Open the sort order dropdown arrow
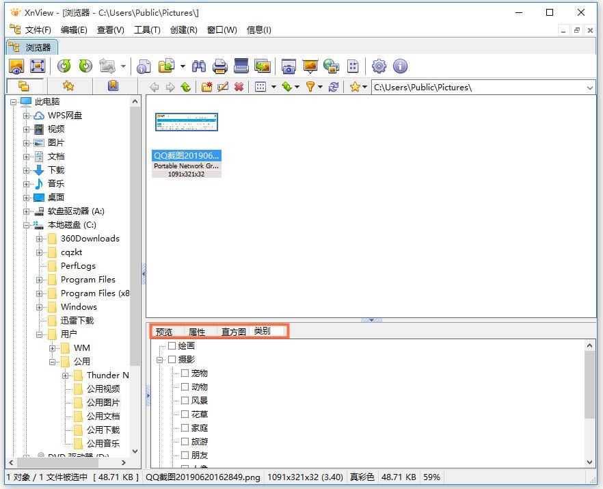This screenshot has width=603, height=489. [297, 88]
